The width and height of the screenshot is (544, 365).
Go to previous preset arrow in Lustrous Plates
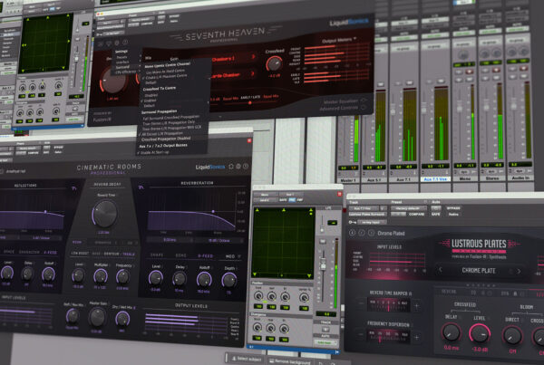[x=441, y=269]
